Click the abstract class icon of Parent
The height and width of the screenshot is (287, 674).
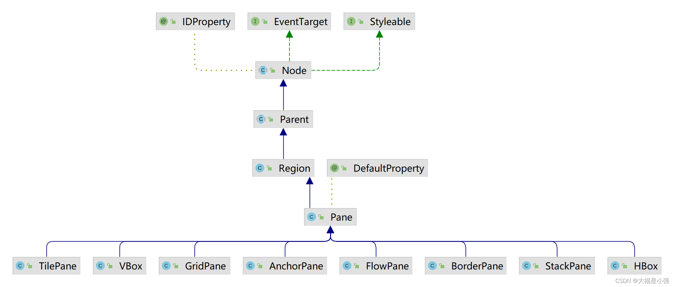click(x=261, y=119)
